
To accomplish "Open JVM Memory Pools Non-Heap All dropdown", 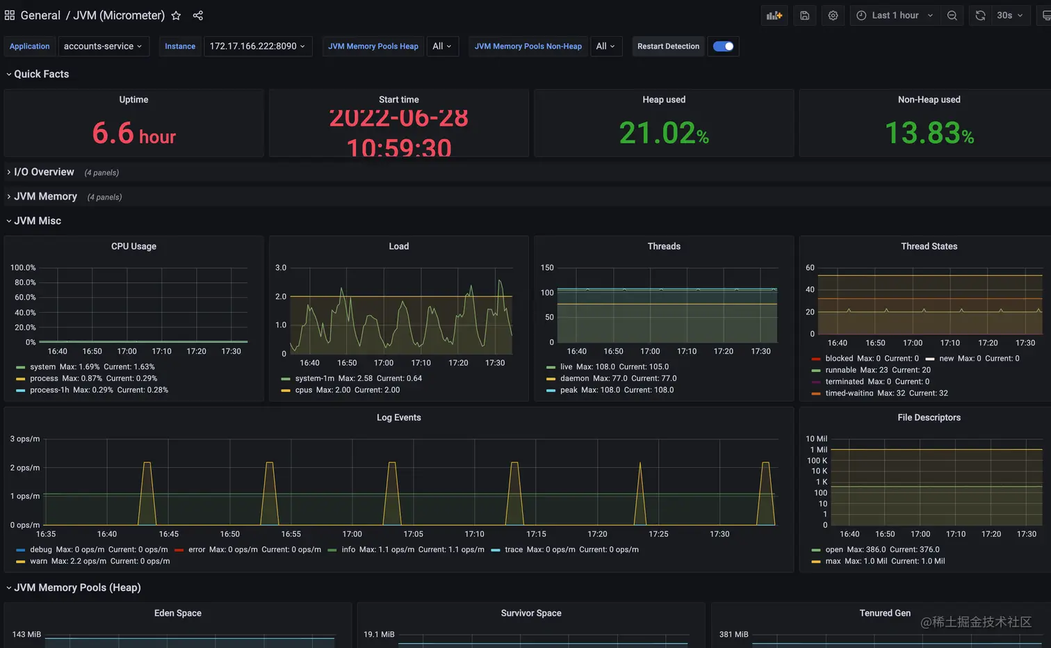I will 606,47.
